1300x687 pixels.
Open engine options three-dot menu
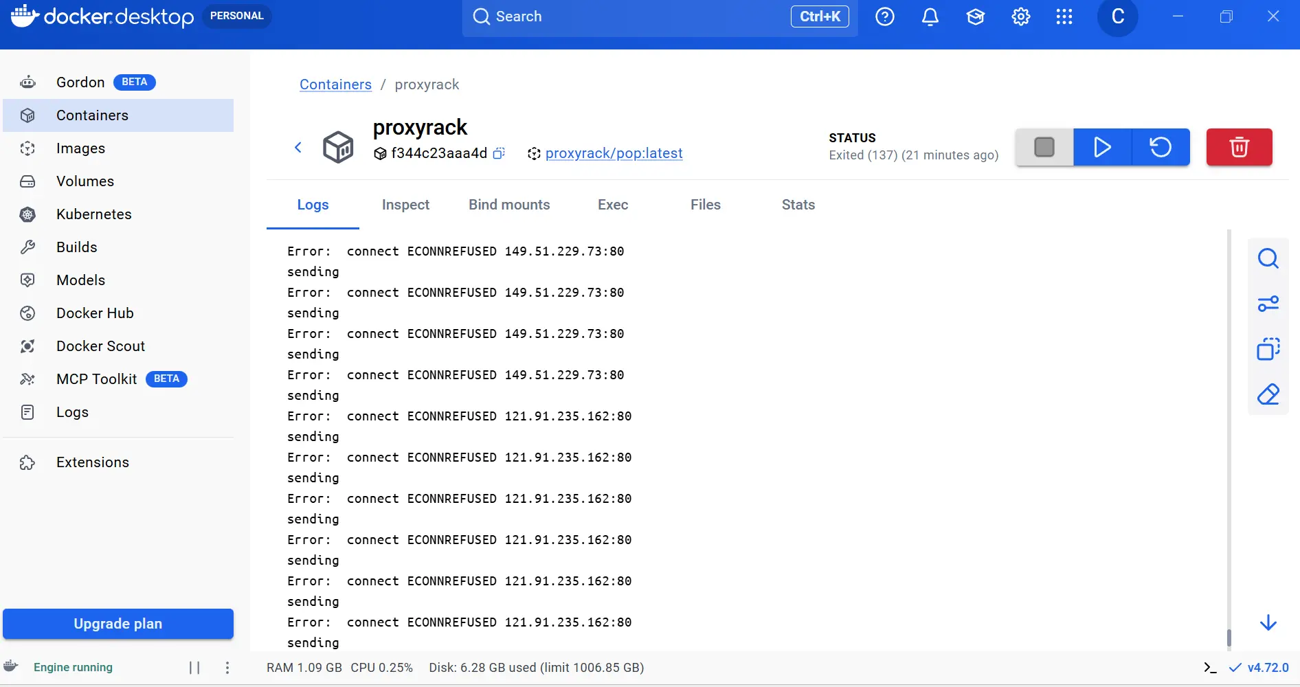(227, 668)
